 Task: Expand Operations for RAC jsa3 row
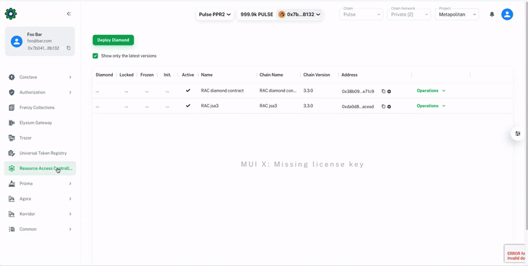[x=431, y=106]
